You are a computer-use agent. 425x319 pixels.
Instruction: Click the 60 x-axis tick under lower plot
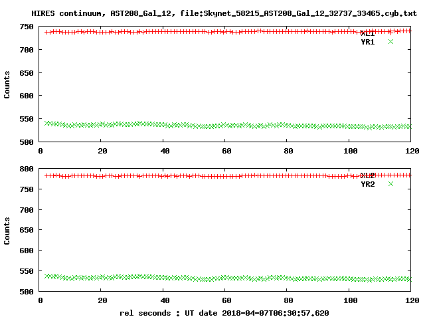click(226, 300)
